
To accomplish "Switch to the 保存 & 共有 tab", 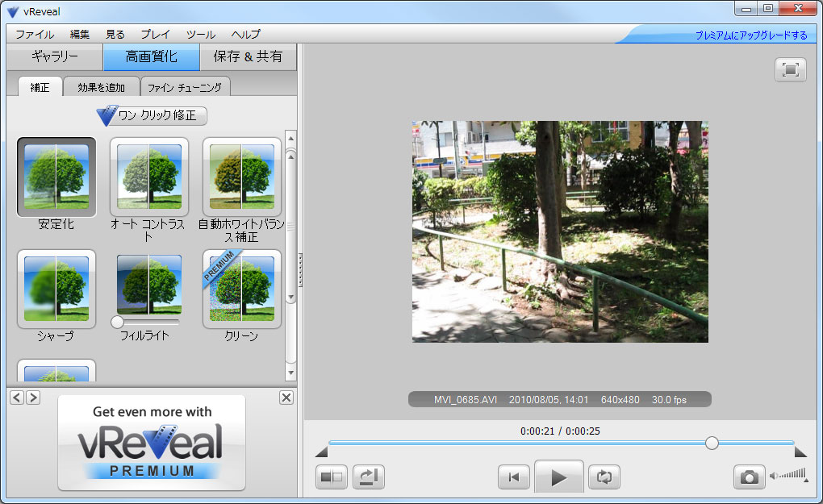I will pyautogui.click(x=248, y=58).
